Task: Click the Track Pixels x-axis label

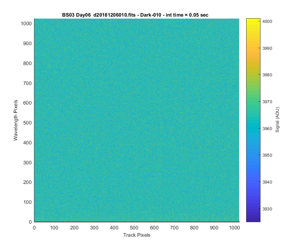Action: pos(137,235)
